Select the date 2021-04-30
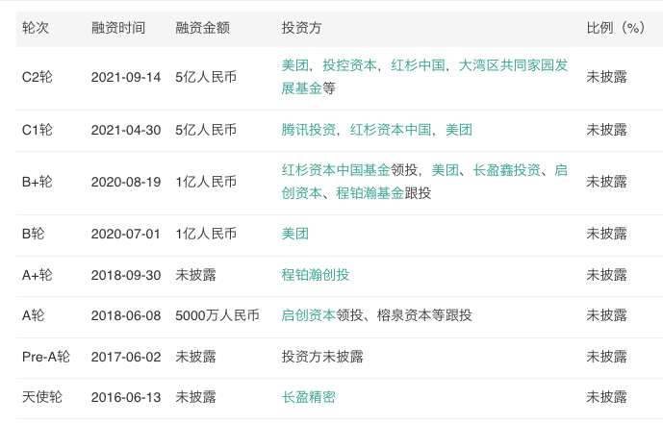Image resolution: width=663 pixels, height=424 pixels. pos(126,130)
